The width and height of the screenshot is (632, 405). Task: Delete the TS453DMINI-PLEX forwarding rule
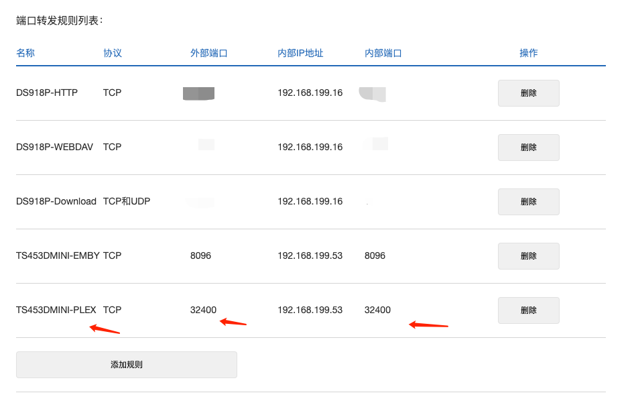pos(528,310)
